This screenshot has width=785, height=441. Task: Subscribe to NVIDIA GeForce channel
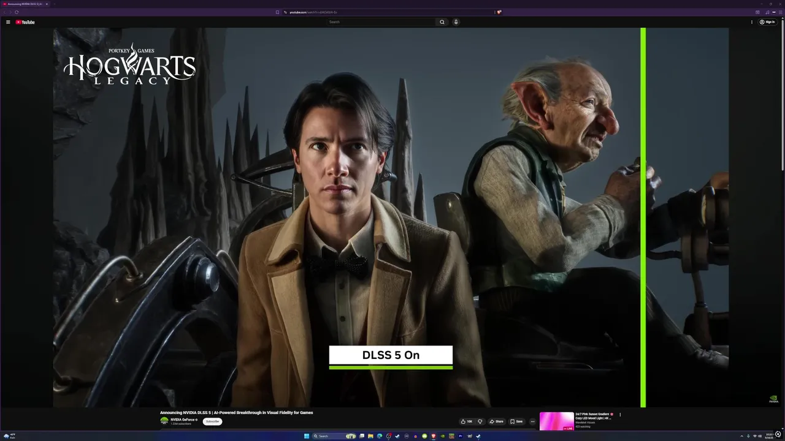click(x=212, y=421)
